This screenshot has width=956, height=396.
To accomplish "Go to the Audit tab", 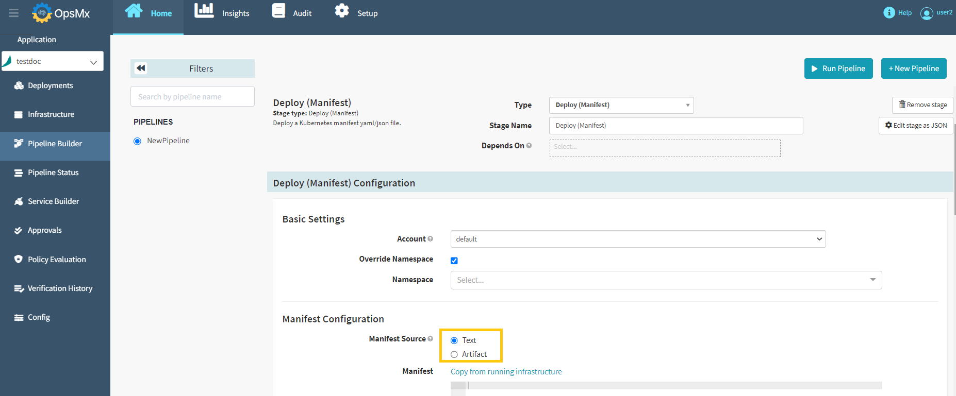I will point(292,13).
